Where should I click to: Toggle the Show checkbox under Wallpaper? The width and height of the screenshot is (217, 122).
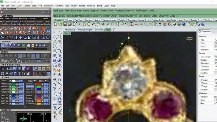click(x=216, y=100)
